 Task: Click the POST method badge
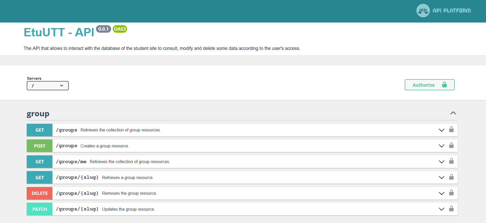tap(40, 146)
